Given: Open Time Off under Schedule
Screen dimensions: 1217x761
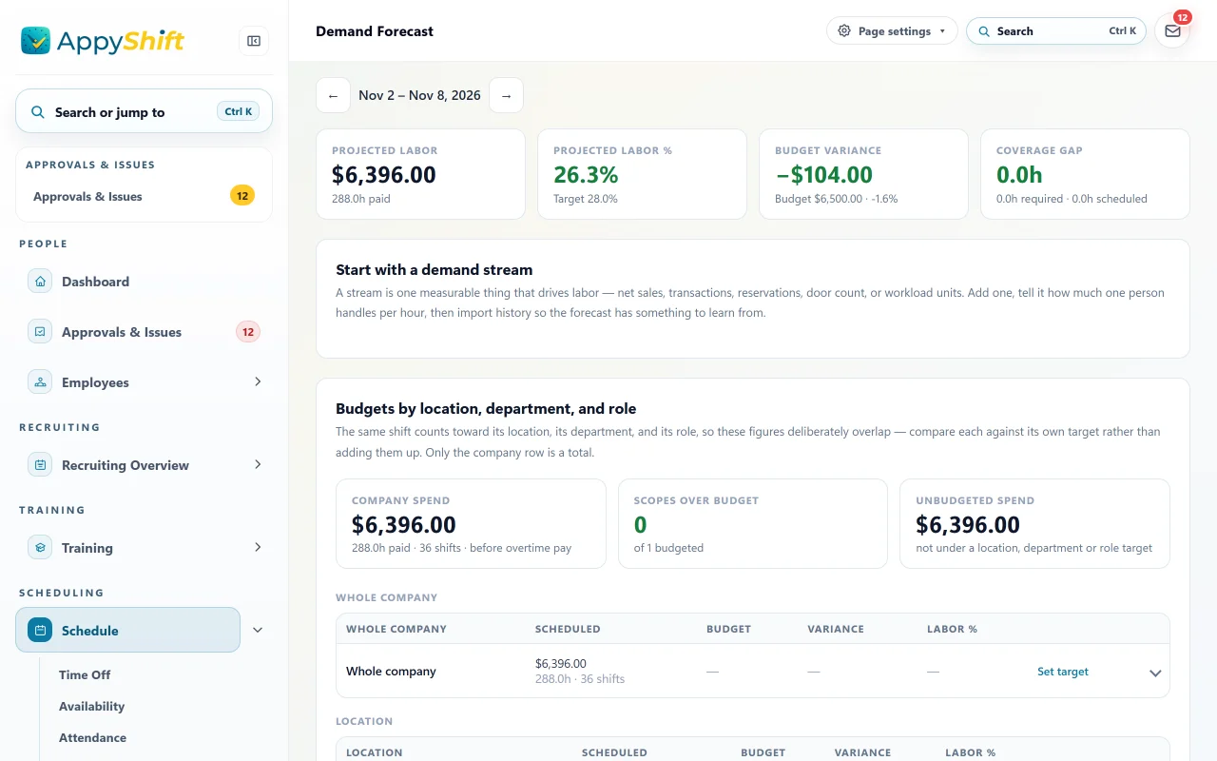Looking at the screenshot, I should [x=85, y=674].
